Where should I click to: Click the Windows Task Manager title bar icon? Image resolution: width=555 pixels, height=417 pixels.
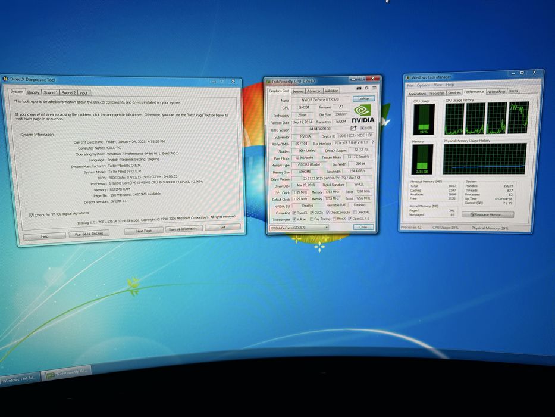coord(408,77)
